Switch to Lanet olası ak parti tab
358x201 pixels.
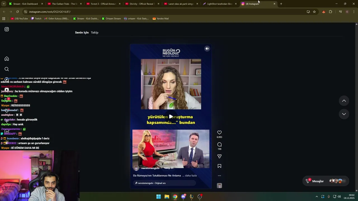(181, 4)
